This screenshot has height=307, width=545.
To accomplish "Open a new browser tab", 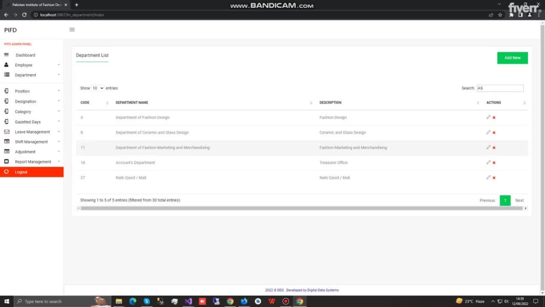I will coord(76,5).
